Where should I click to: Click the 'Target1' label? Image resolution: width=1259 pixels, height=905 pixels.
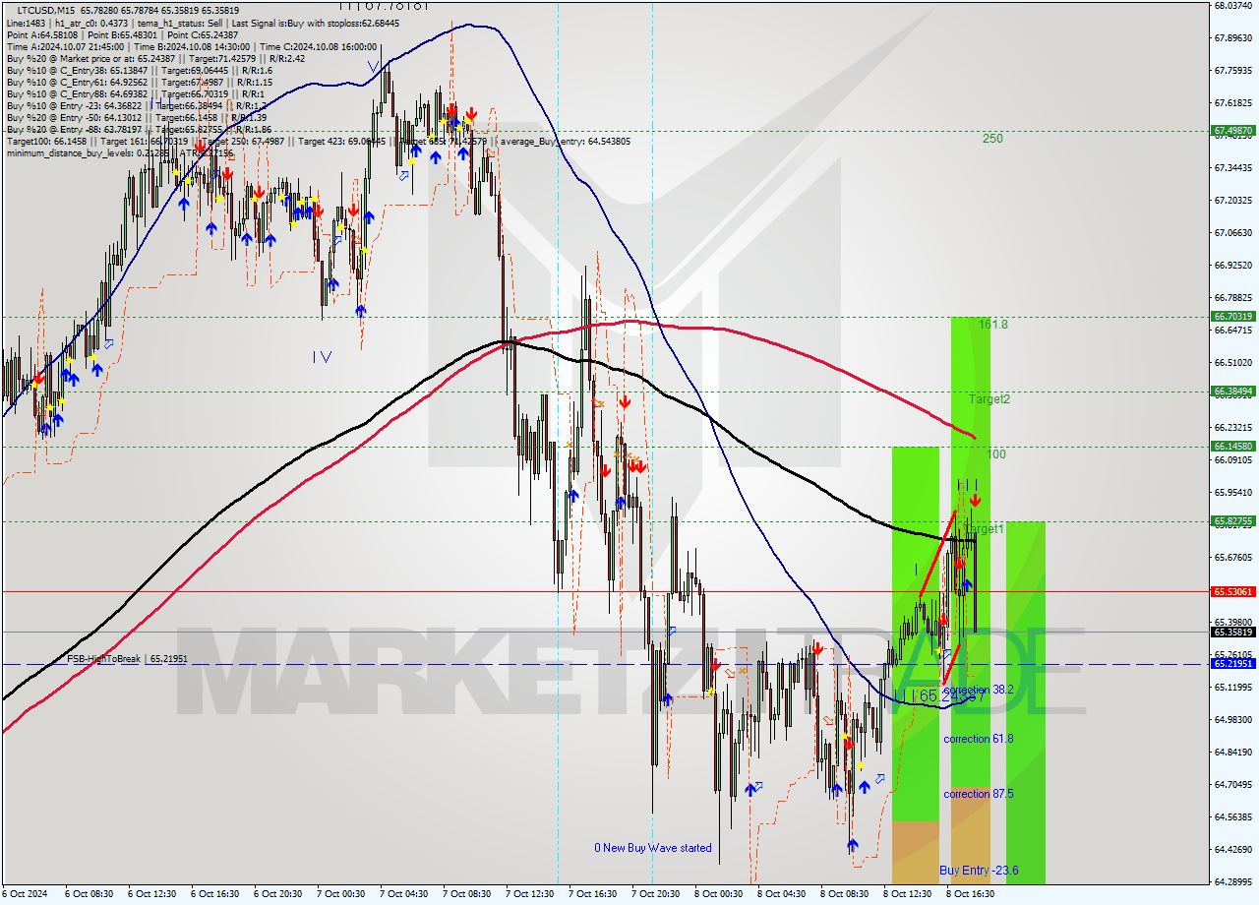coord(986,529)
